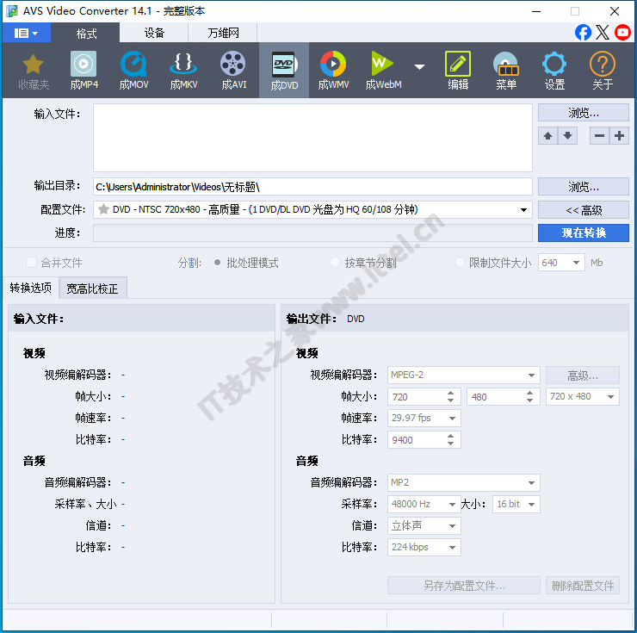Click the 输出目录 path field
The height and width of the screenshot is (633, 637).
[x=312, y=187]
